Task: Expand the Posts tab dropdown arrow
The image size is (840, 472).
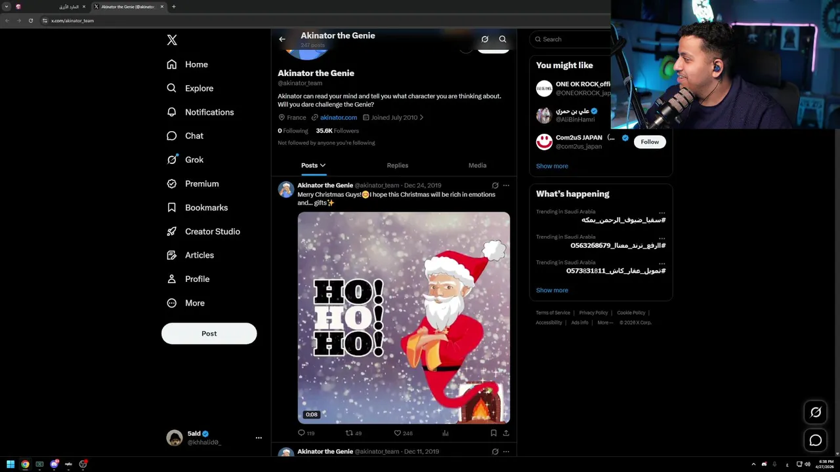Action: point(323,165)
